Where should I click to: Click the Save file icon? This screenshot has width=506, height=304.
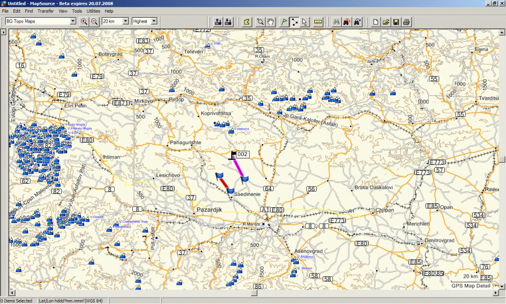396,22
